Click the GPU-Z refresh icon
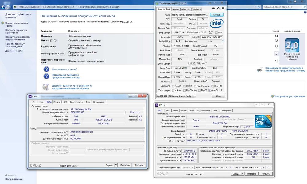The width and height of the screenshot is (307, 184). coord(218,9)
